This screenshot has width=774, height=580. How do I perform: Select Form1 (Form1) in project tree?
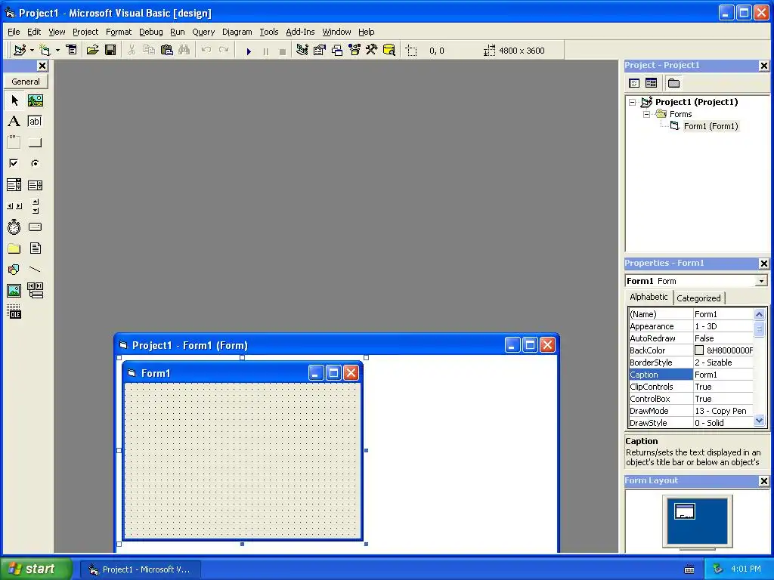(x=711, y=126)
